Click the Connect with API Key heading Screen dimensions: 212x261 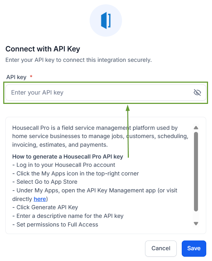43,49
